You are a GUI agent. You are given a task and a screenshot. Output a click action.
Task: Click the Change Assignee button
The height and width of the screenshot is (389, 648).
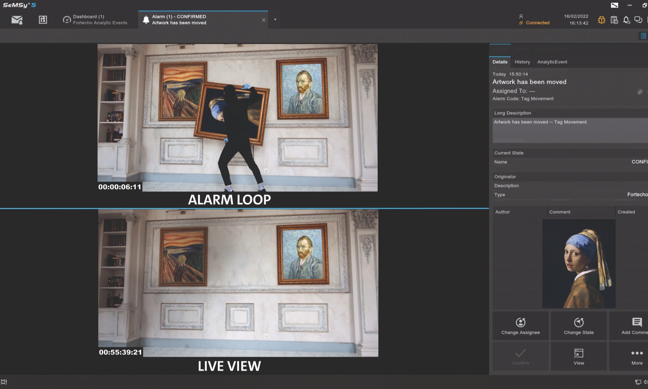tap(521, 326)
